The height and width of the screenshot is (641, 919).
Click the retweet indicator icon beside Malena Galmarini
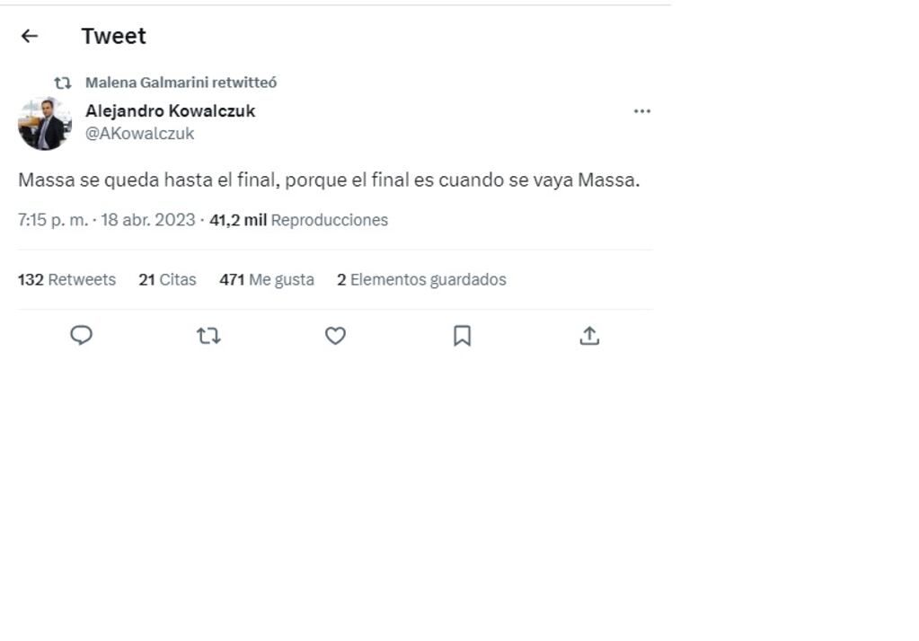point(62,82)
